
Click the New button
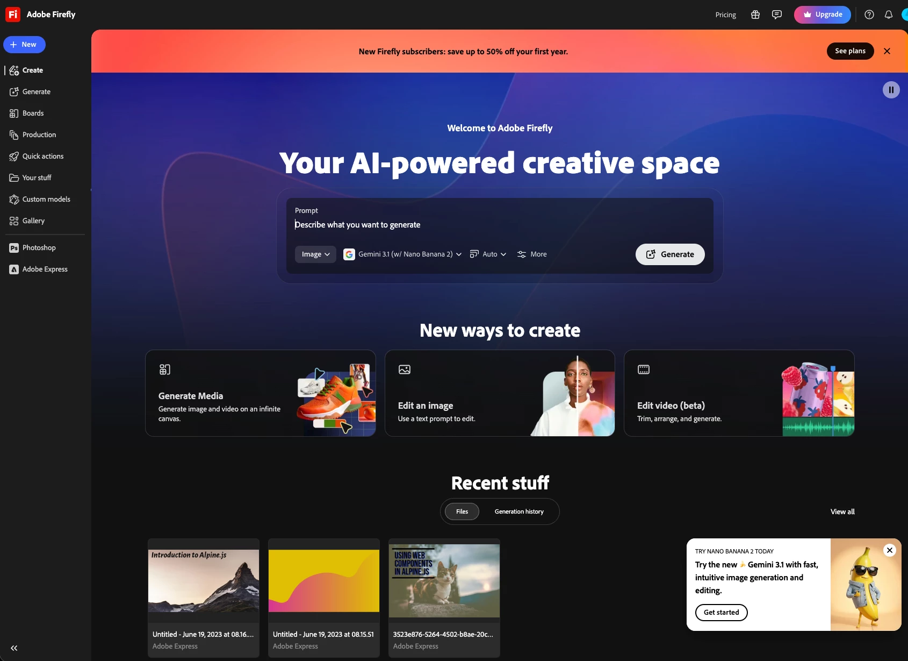tap(24, 45)
